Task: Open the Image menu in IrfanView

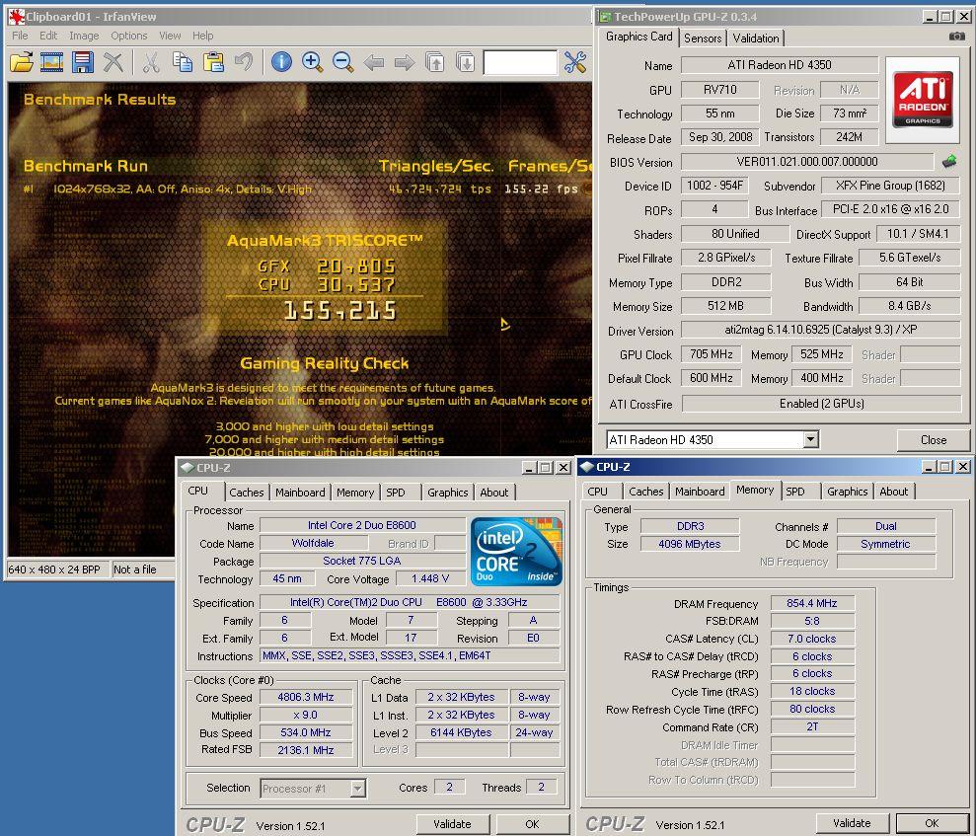Action: pos(84,36)
